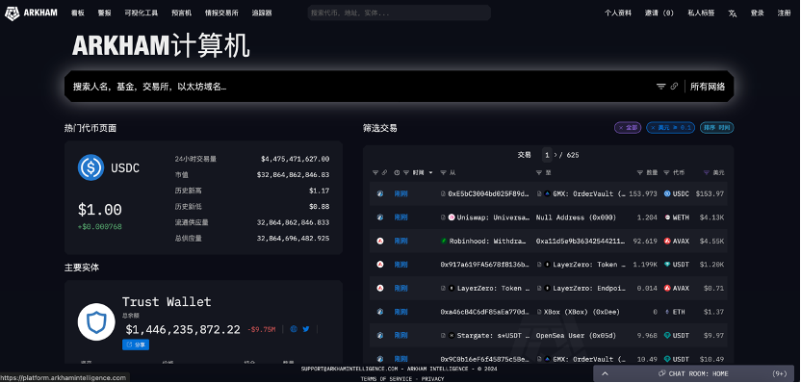Image resolution: width=801 pixels, height=383 pixels.
Task: Click the chat room icon in bottom bar
Action: [x=661, y=373]
